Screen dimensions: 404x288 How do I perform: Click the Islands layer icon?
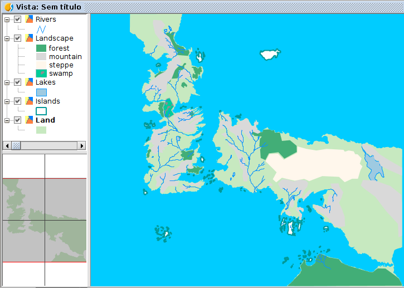[x=30, y=101]
